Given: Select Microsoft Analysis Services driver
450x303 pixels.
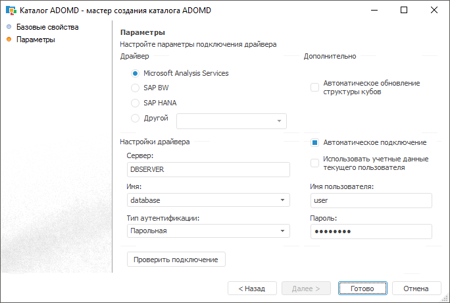Looking at the screenshot, I should pyautogui.click(x=136, y=73).
